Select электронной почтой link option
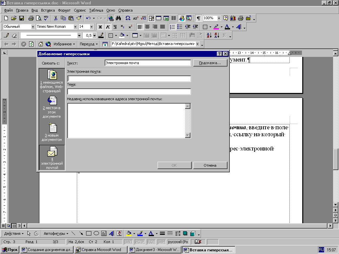Screen dimensions: 339x254 pyautogui.click(x=52, y=158)
